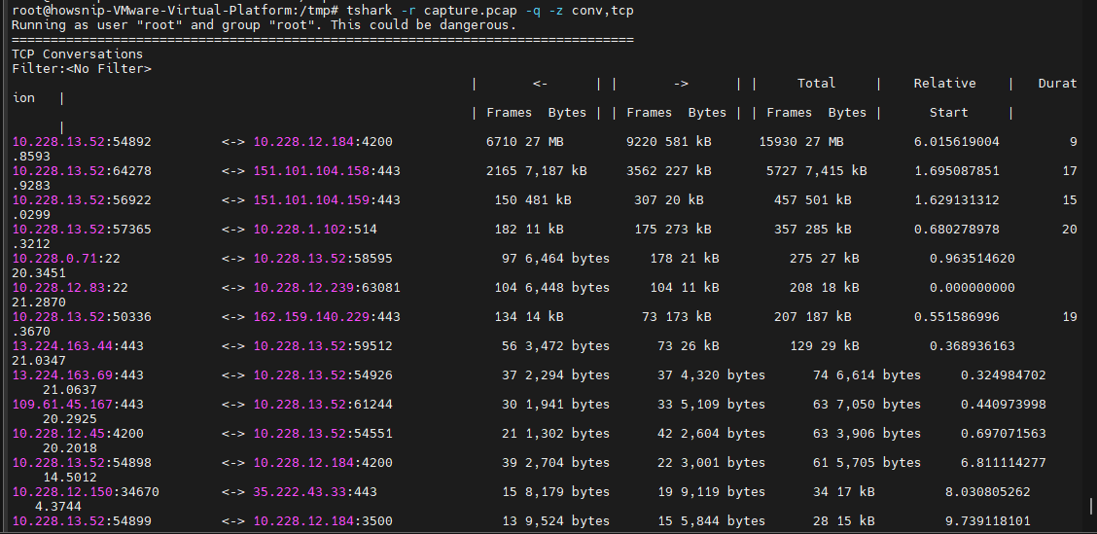
Task: Click duration value 21.2870
Action: coord(39,303)
